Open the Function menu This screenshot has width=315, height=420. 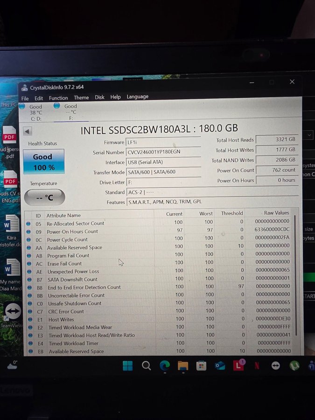tap(58, 98)
